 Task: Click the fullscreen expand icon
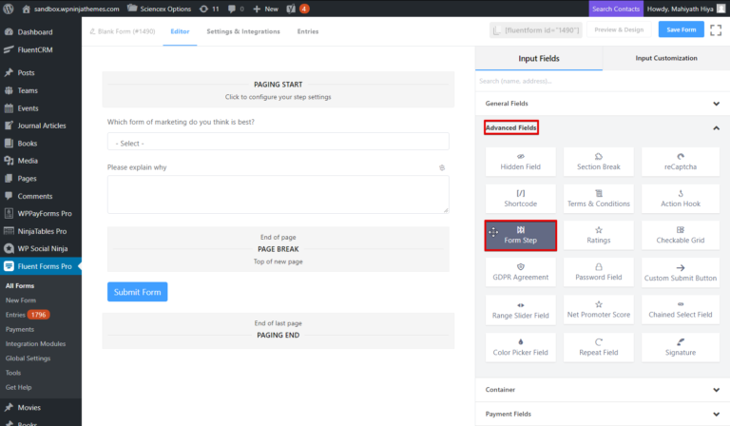point(716,30)
